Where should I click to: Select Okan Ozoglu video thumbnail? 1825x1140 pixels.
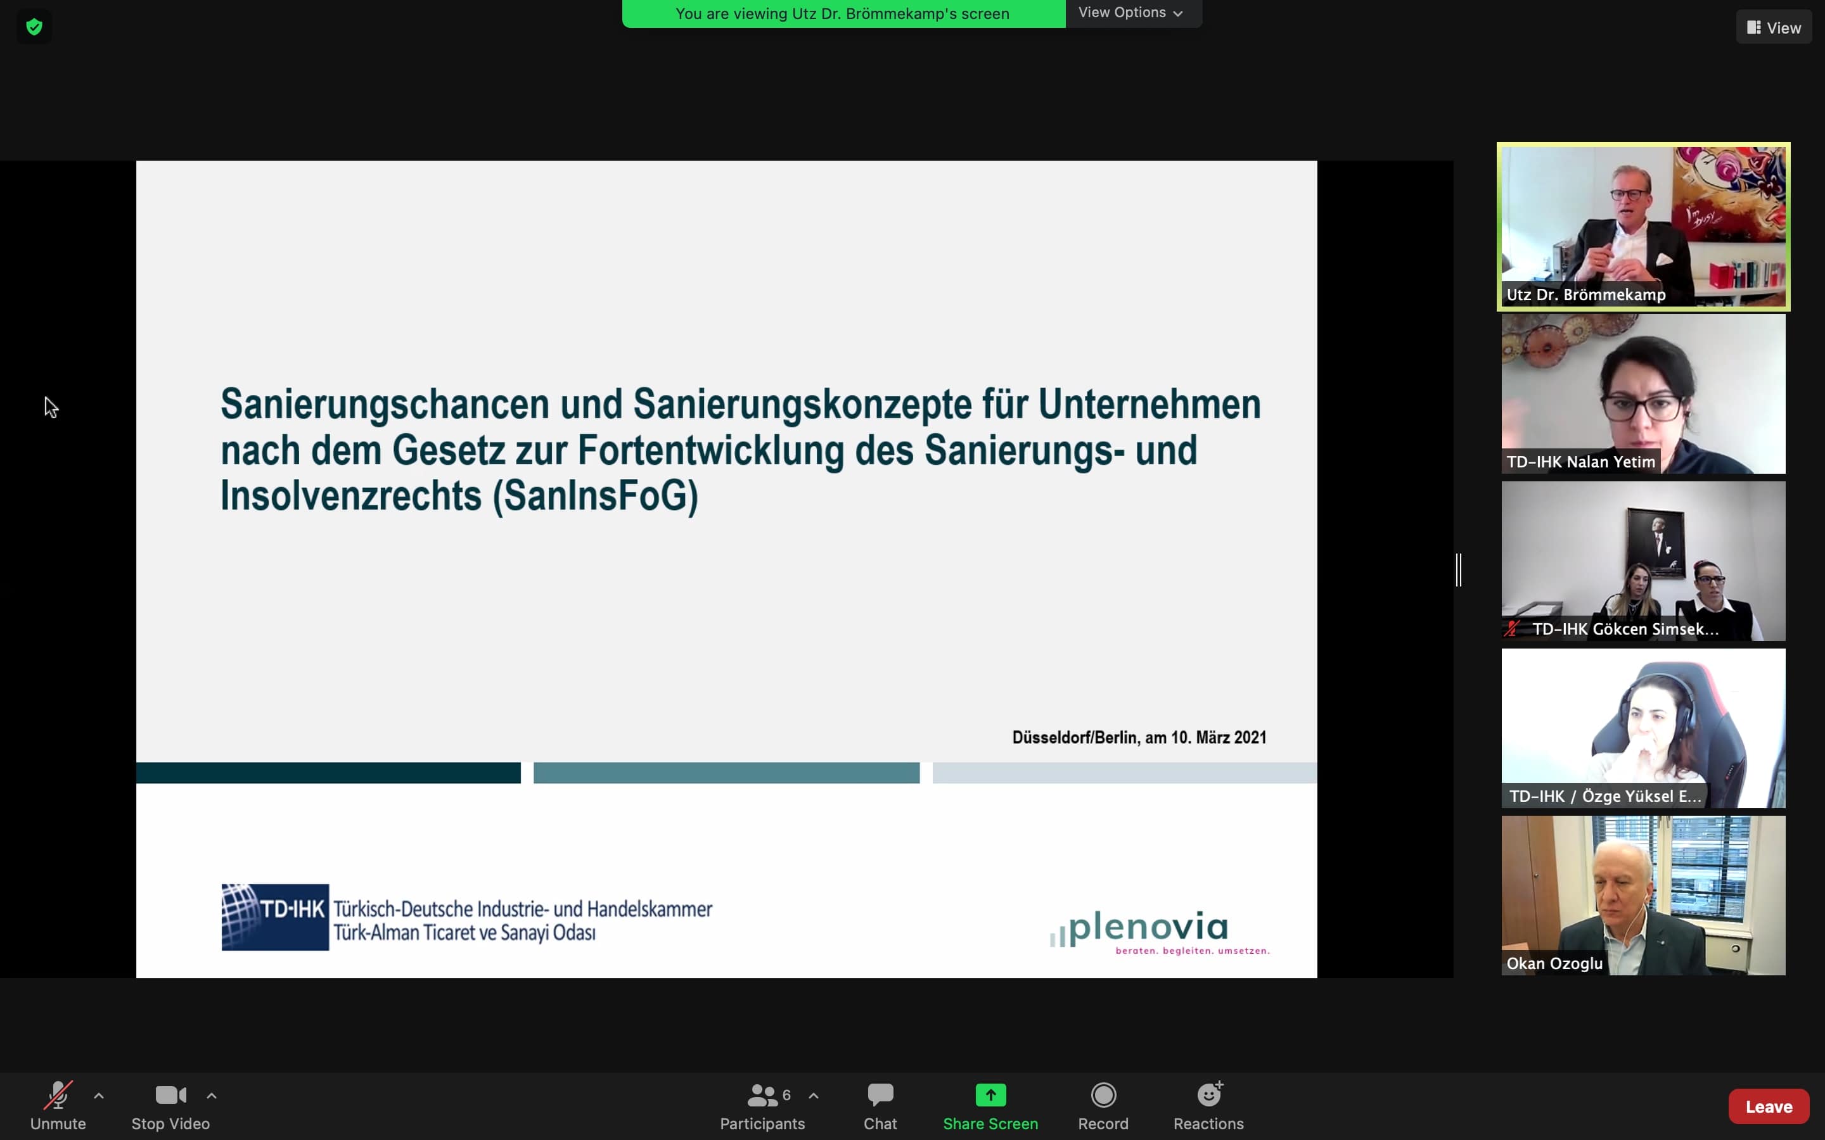click(x=1643, y=896)
